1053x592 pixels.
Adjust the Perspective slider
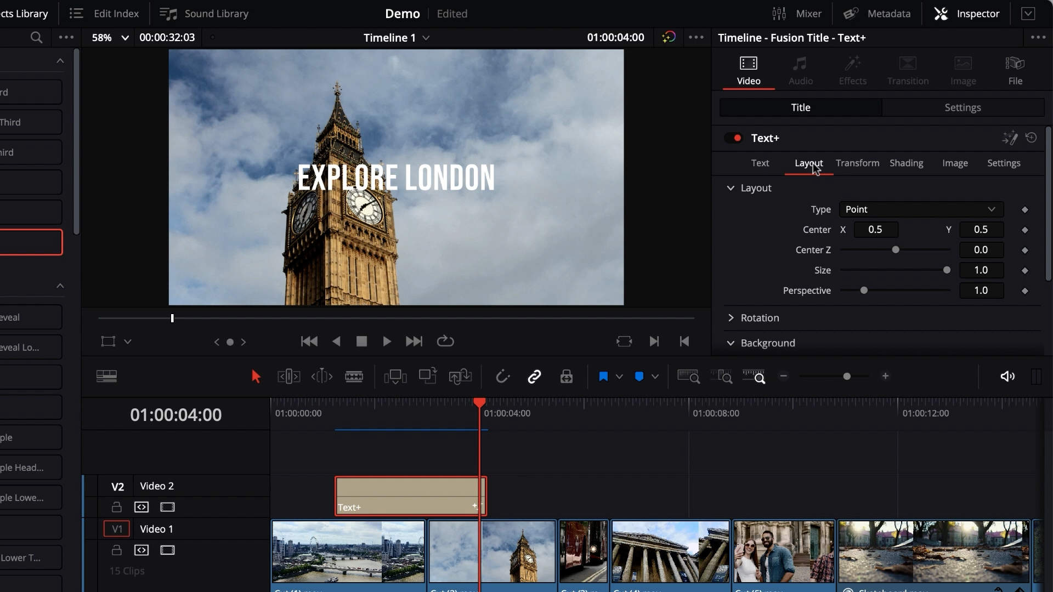point(863,291)
